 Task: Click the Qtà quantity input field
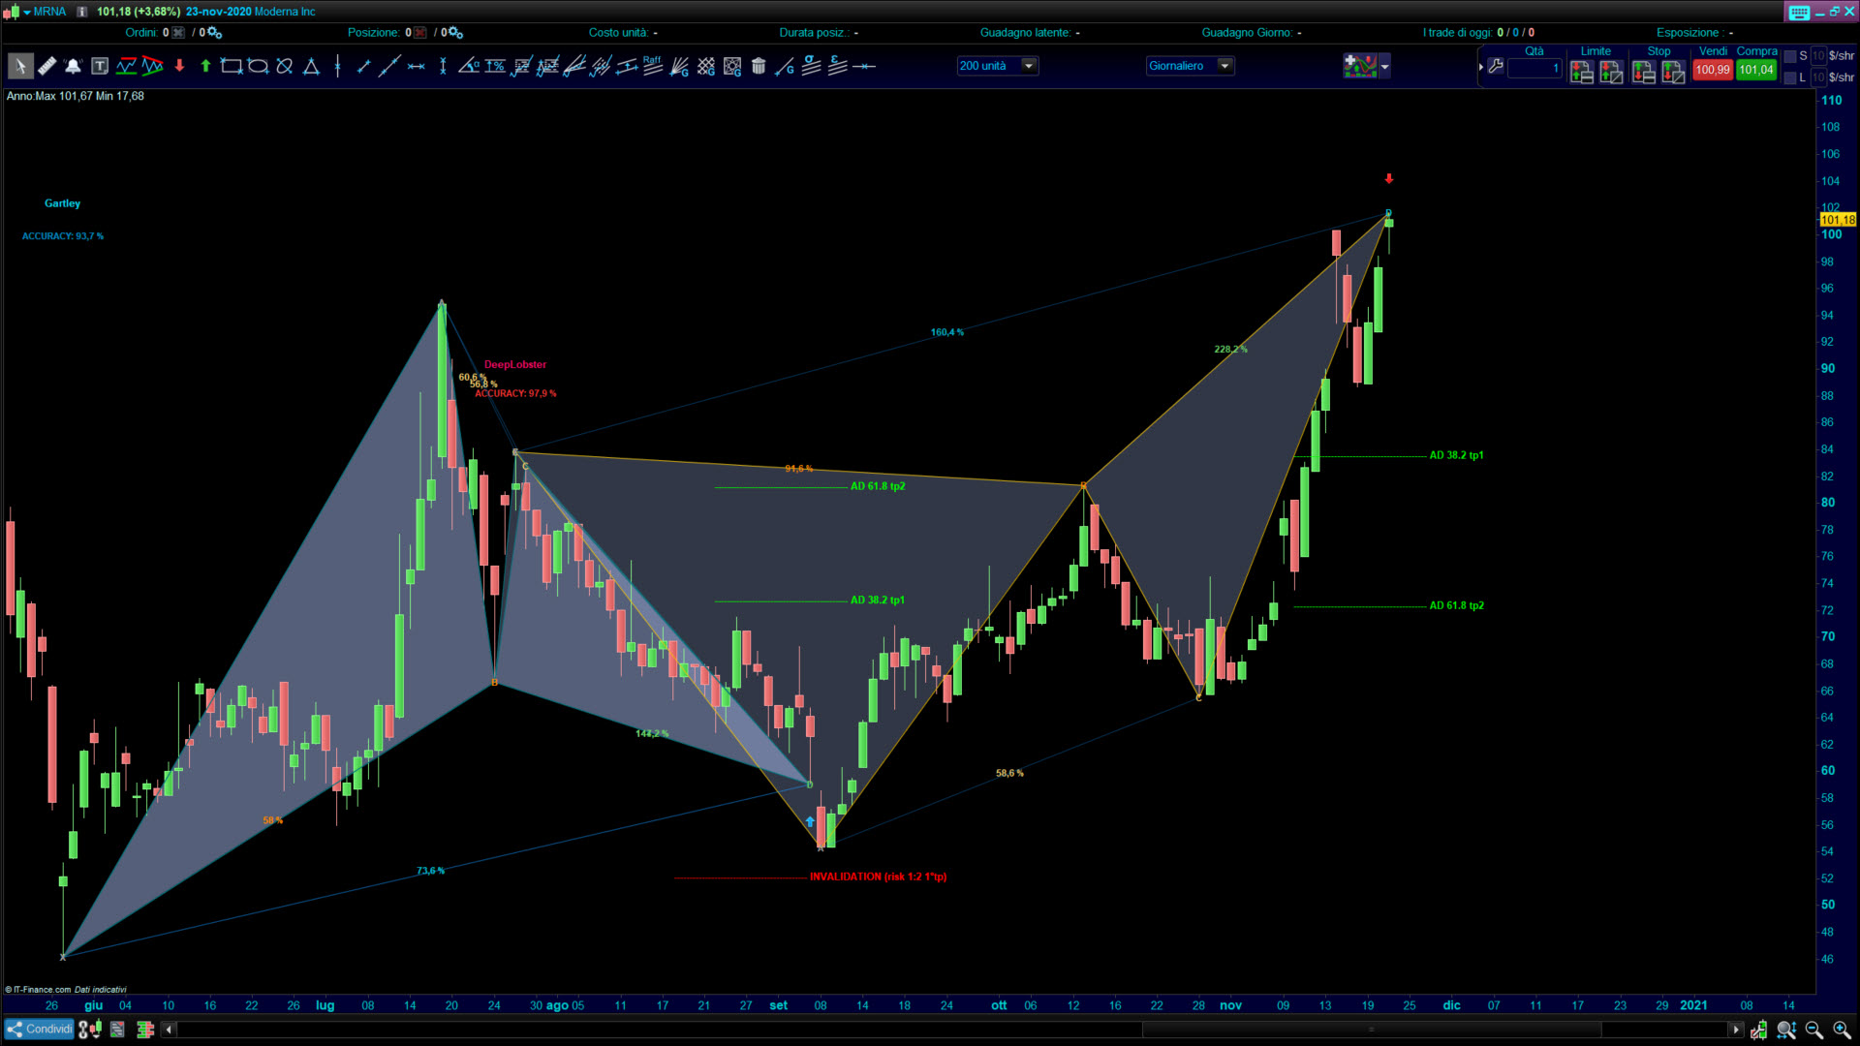tap(1534, 68)
